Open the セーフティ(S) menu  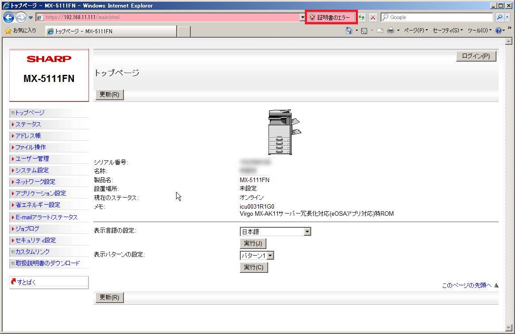click(x=448, y=31)
